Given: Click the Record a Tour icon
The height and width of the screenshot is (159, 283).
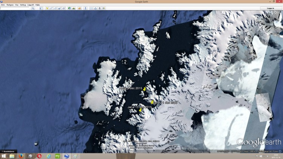Looking at the screenshot, I should coord(64,8).
